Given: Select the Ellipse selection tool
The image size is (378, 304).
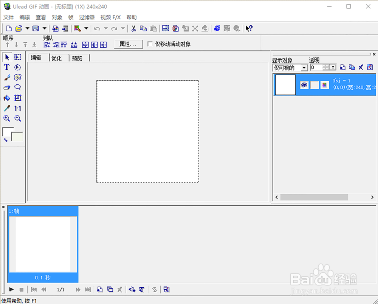Looking at the screenshot, I should coord(18,67).
